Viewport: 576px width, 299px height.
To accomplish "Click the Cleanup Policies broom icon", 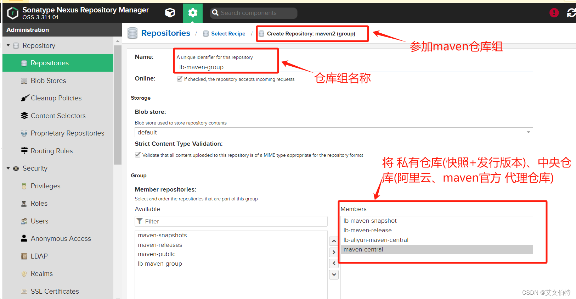I will (x=24, y=98).
